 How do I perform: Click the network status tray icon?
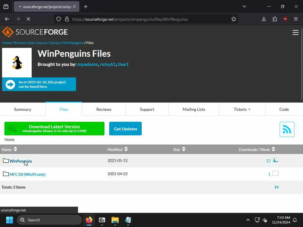(x=257, y=220)
